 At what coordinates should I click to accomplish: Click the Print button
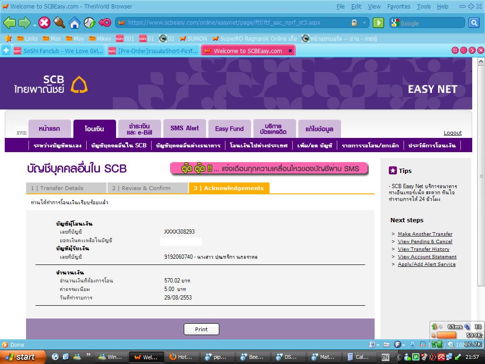click(x=201, y=329)
